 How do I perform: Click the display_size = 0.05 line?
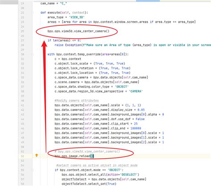(99, 110)
